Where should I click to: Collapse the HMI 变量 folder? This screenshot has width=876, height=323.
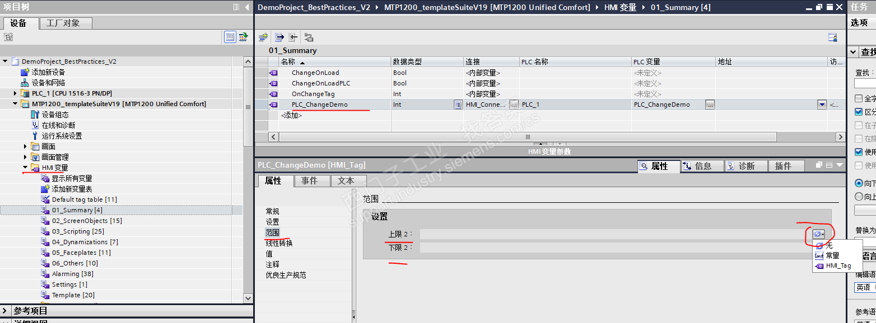(x=25, y=168)
